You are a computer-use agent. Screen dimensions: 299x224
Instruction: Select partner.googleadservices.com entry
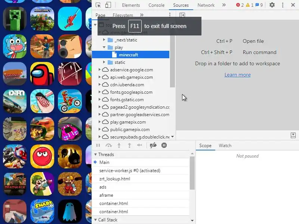pyautogui.click(x=139, y=115)
